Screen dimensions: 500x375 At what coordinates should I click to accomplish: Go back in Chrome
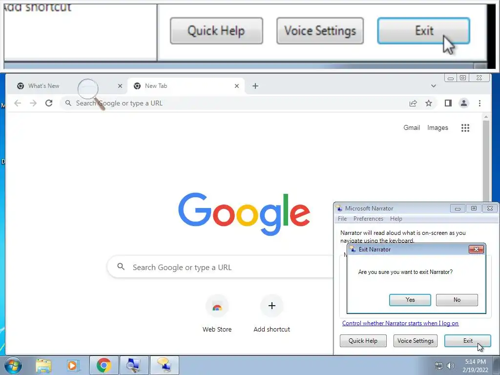click(x=18, y=103)
